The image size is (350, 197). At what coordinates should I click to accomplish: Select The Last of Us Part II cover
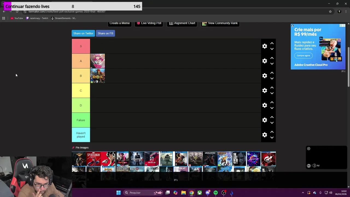(x=239, y=159)
